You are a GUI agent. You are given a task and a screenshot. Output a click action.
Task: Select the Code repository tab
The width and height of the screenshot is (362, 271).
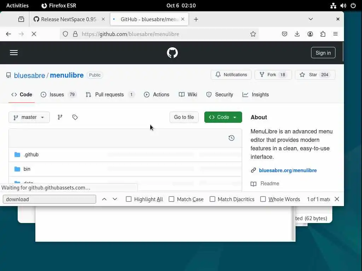point(22,95)
